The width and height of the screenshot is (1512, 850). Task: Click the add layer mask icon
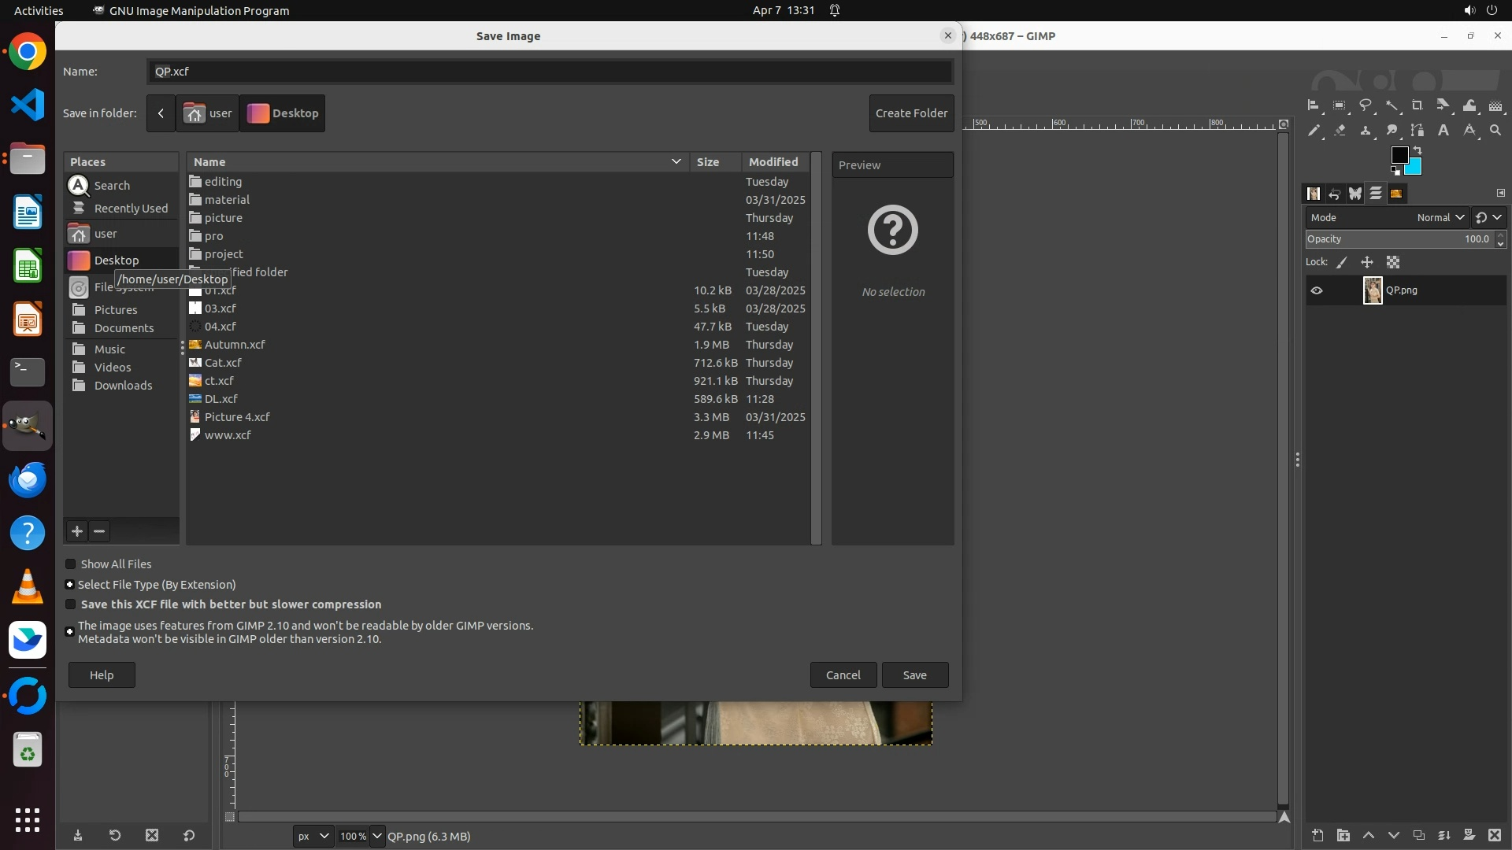click(1469, 835)
